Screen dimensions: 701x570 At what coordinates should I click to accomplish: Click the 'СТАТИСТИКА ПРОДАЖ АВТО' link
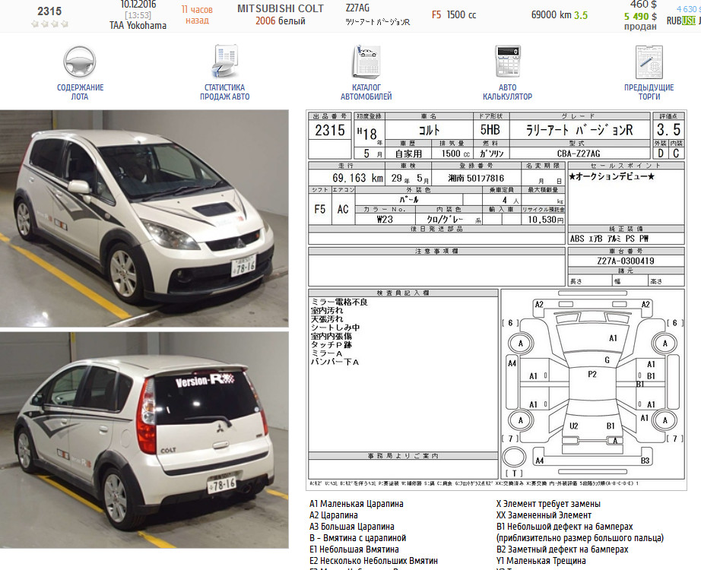(224, 92)
